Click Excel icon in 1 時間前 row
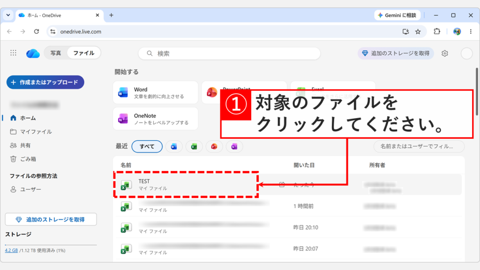 click(x=126, y=207)
